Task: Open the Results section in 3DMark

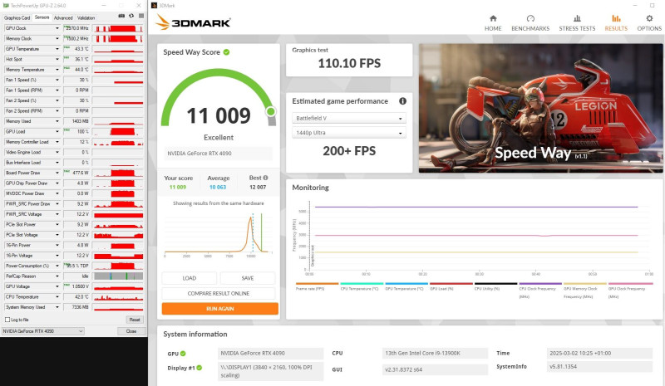Action: (616, 23)
